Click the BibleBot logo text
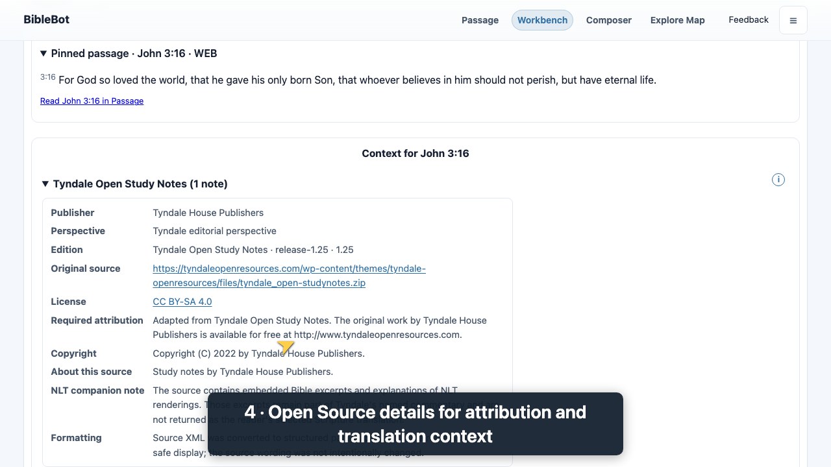The width and height of the screenshot is (831, 467). click(46, 19)
